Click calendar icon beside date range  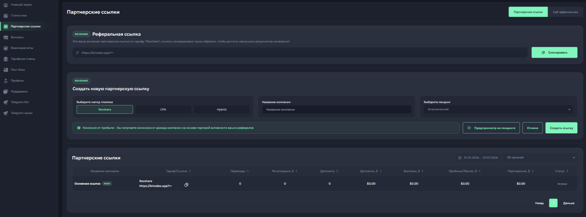coord(460,158)
